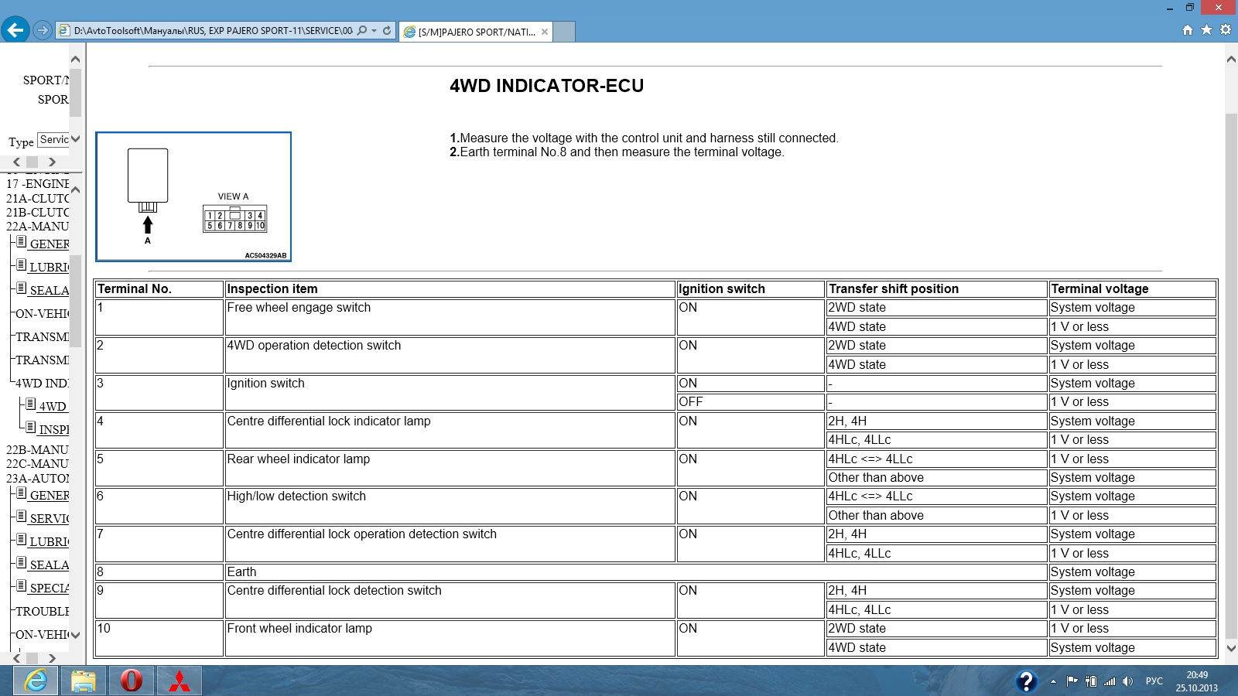Screen dimensions: 1238x696
Task: Click the browser forward arrow button
Action: pos(43,31)
